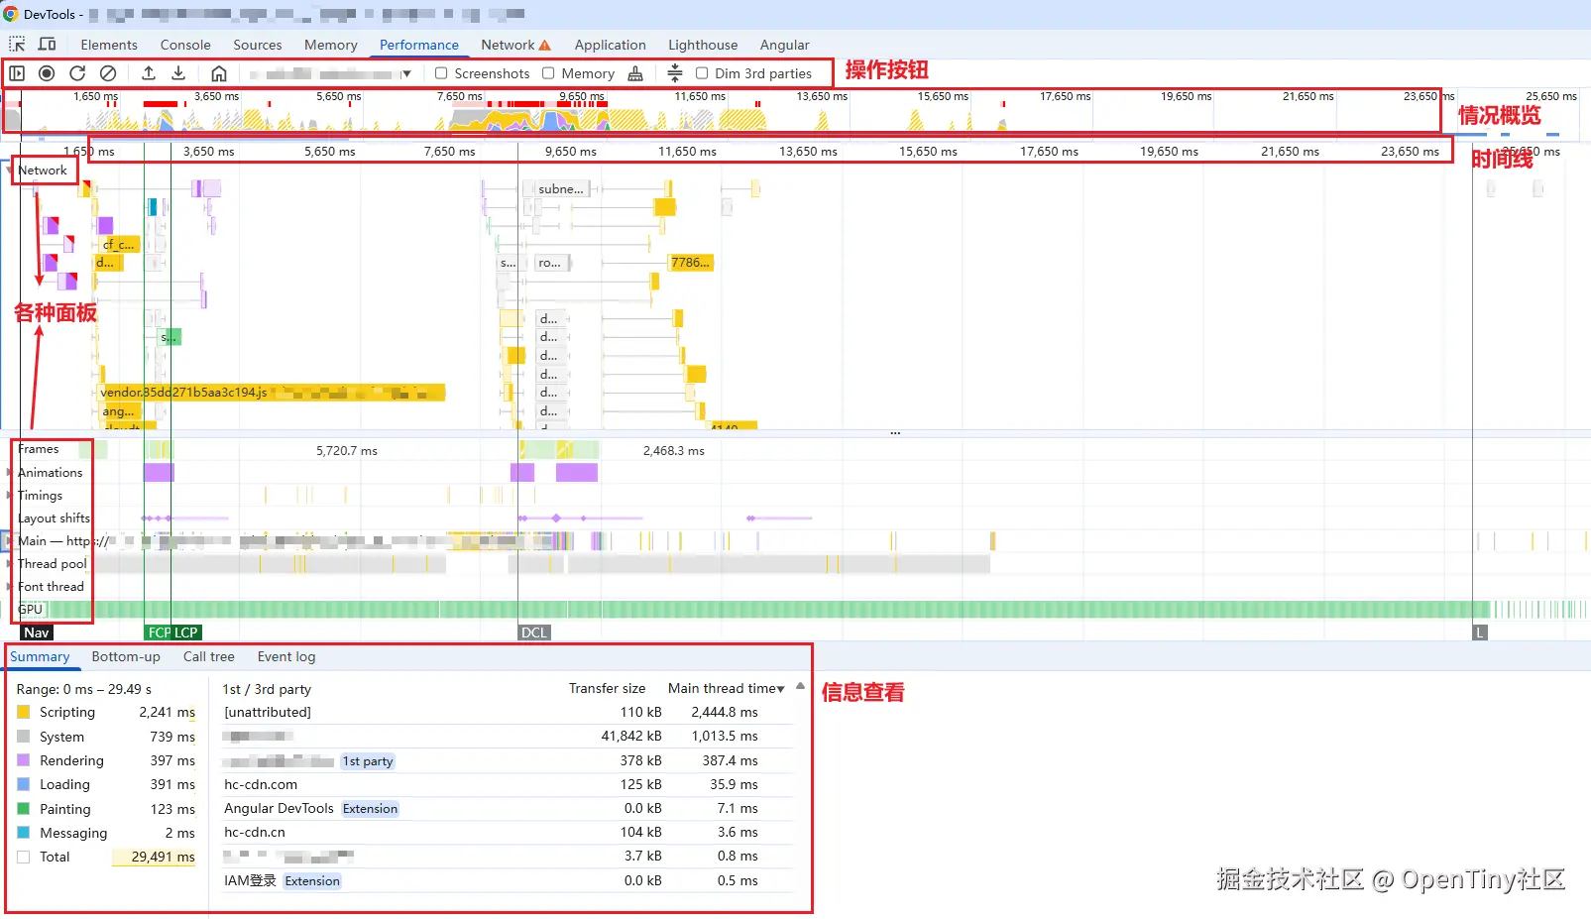The image size is (1591, 919).
Task: Clear the recording with the clear icon
Action: pyautogui.click(x=108, y=73)
